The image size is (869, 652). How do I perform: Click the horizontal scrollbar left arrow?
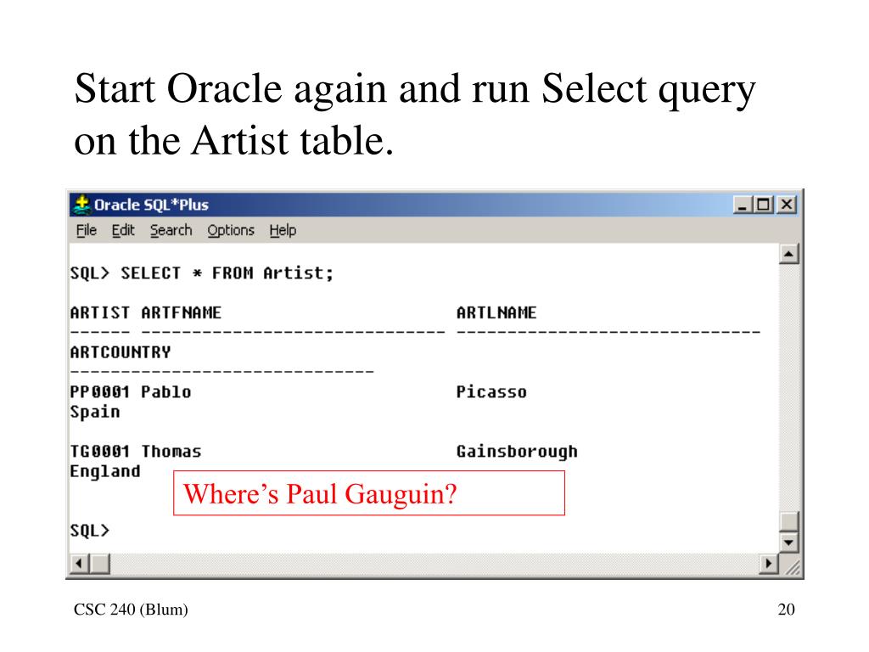click(x=79, y=564)
